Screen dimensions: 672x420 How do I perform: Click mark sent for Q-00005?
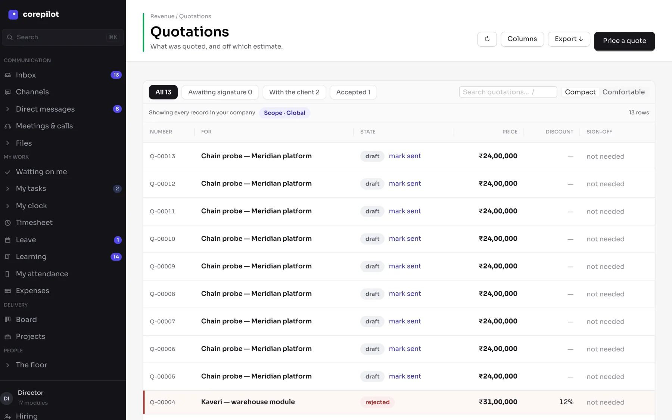coord(405,376)
